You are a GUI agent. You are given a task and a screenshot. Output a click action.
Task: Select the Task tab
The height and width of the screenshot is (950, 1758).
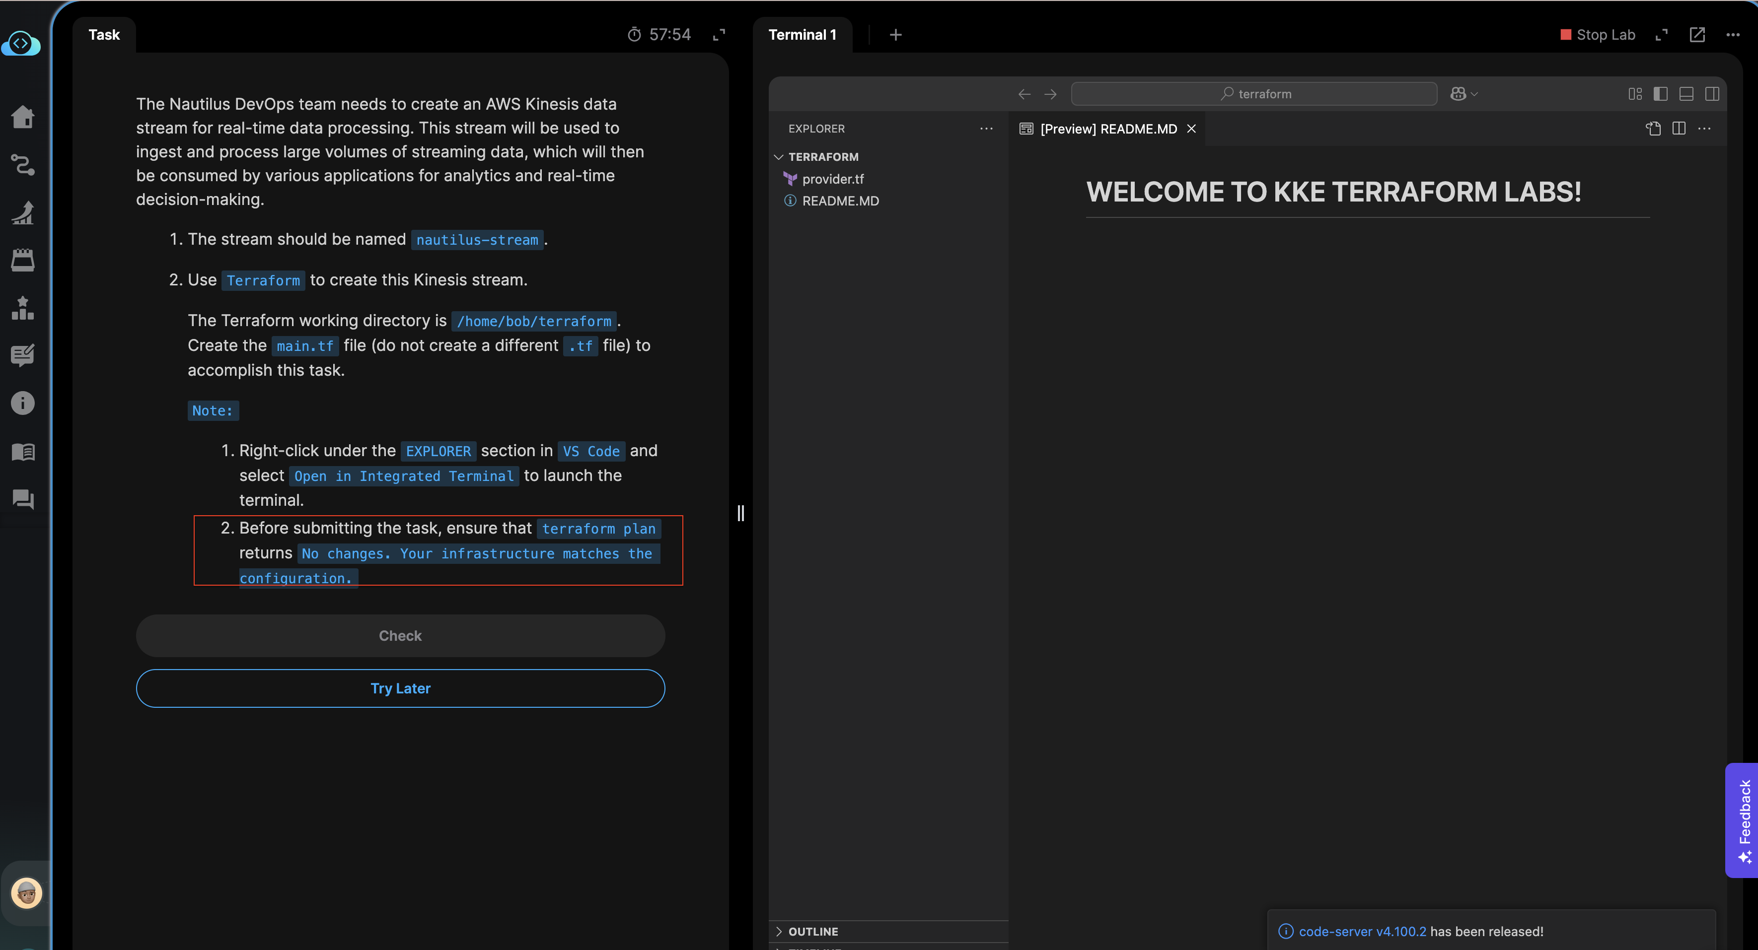104,35
